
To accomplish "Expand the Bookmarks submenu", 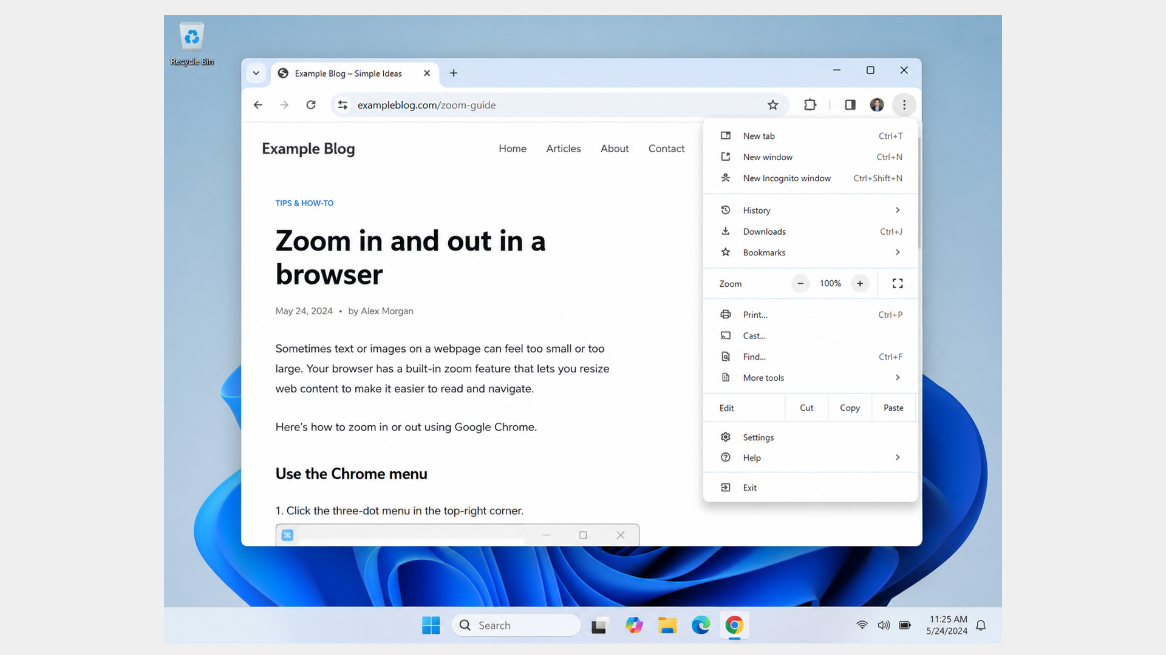I will (811, 252).
